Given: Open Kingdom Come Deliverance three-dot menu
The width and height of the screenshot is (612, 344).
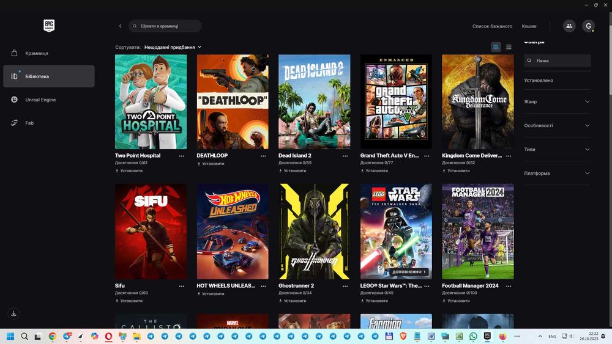Looking at the screenshot, I should point(509,156).
